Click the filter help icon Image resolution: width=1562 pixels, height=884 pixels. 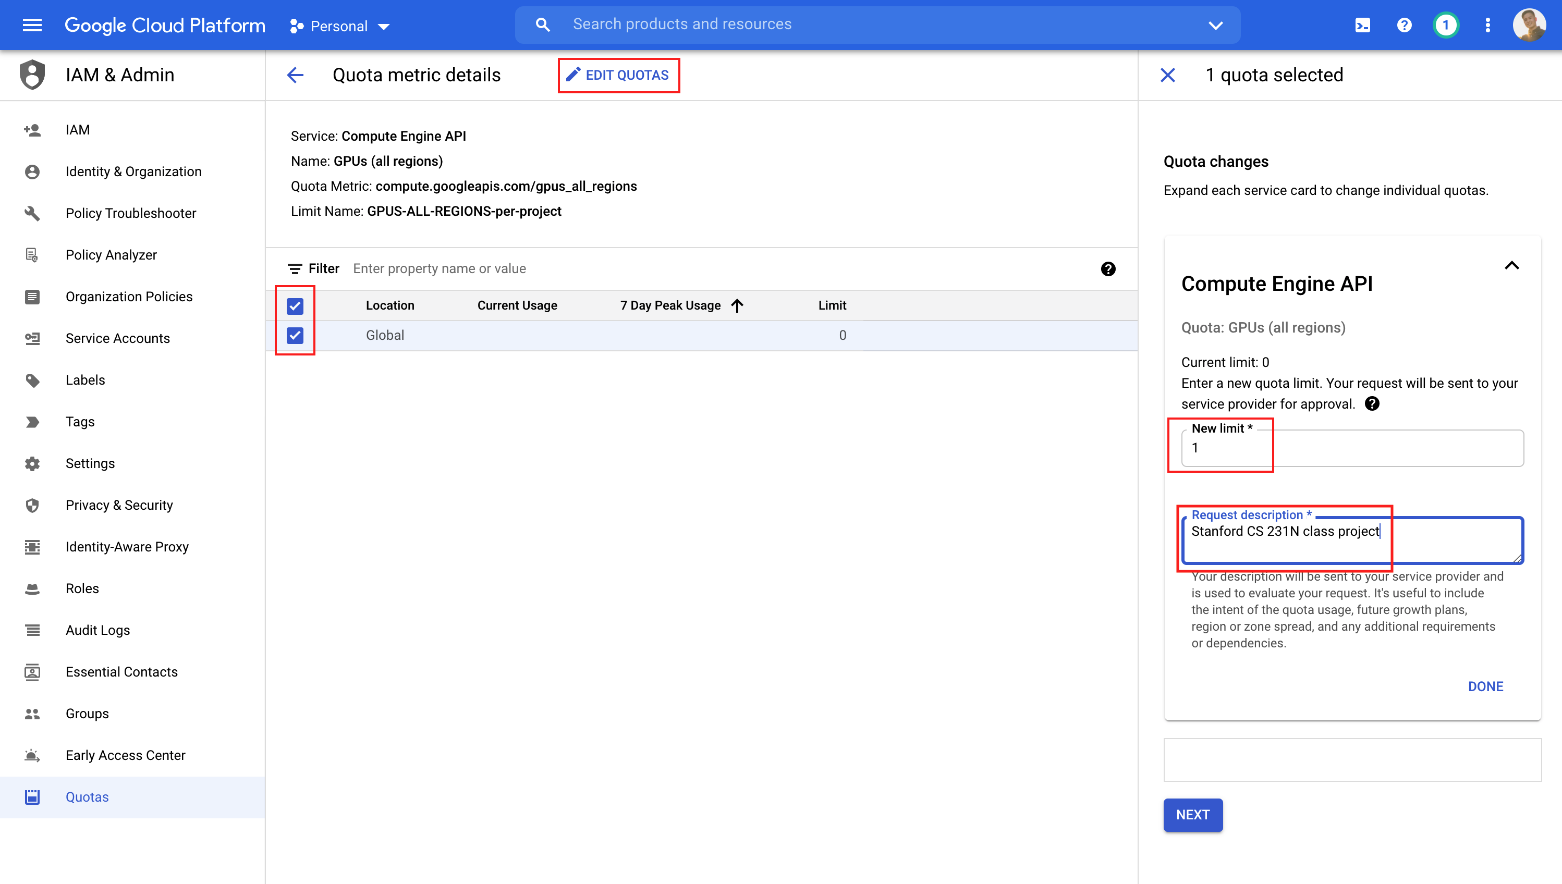coord(1108,268)
